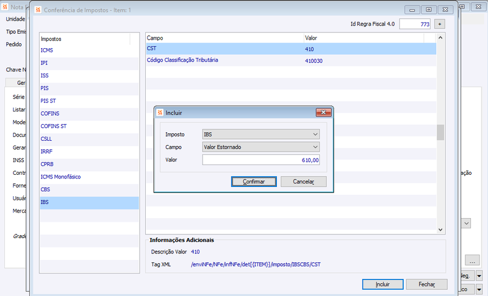Click the table's vertical scrollbar thumb

pos(440,133)
